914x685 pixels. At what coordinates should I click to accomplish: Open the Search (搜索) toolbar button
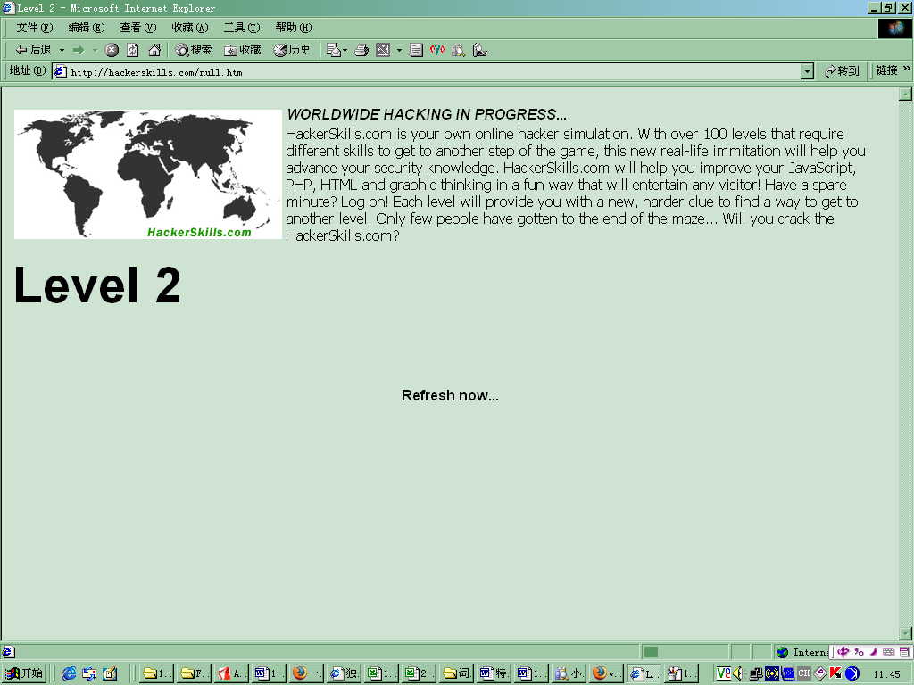(x=194, y=50)
